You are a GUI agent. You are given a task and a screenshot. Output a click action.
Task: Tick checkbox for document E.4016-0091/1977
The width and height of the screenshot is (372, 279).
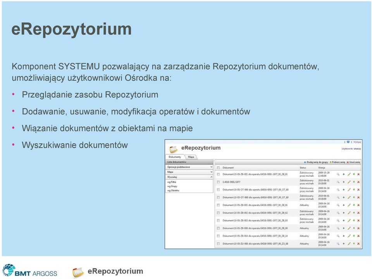(218, 182)
